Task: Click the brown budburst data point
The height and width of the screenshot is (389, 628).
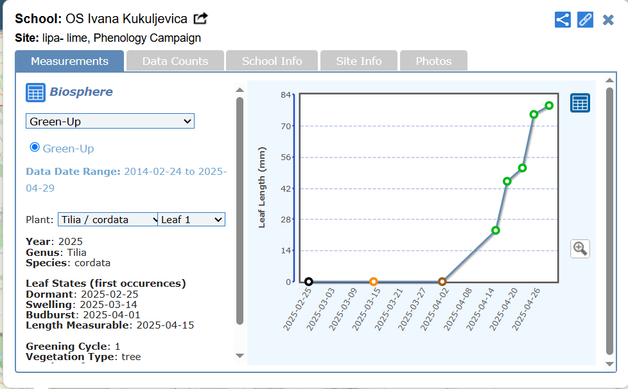Action: (442, 282)
